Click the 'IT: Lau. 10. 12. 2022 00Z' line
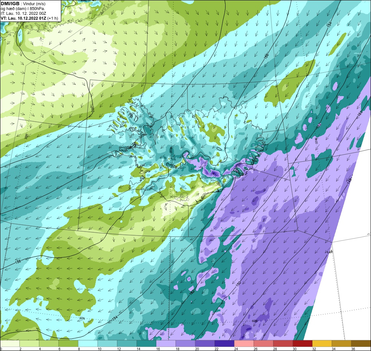The height and width of the screenshot is (351, 371). click(x=23, y=13)
